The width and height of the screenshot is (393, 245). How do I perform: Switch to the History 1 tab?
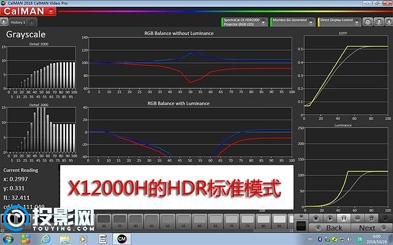pos(18,22)
